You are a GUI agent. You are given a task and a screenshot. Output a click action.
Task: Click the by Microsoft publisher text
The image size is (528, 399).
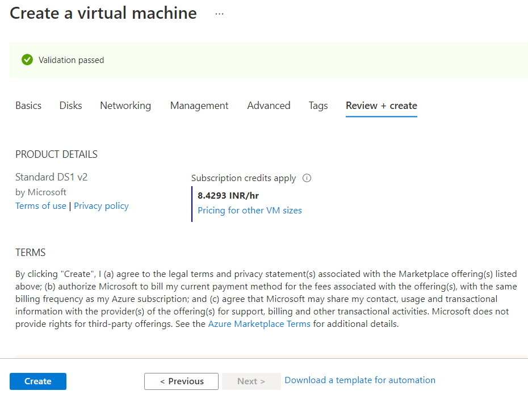pyautogui.click(x=41, y=192)
